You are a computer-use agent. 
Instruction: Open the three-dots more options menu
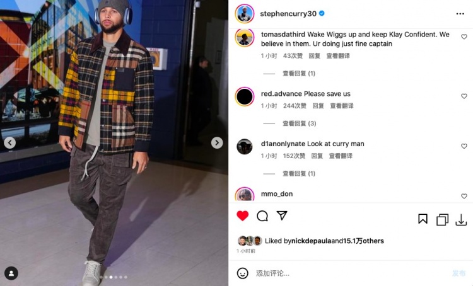click(x=460, y=14)
